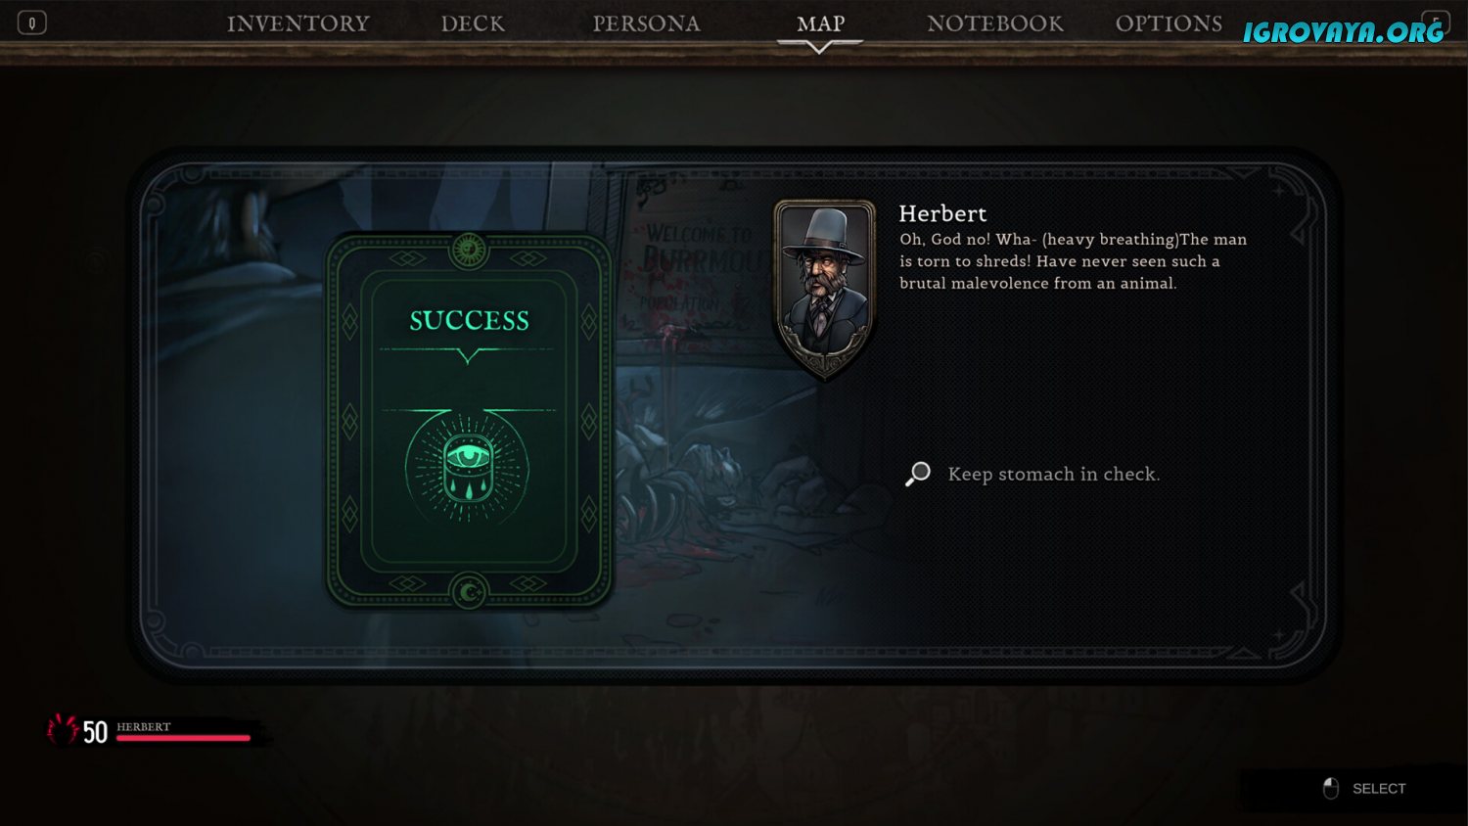Click the chevron indicator under MAP

click(x=820, y=46)
